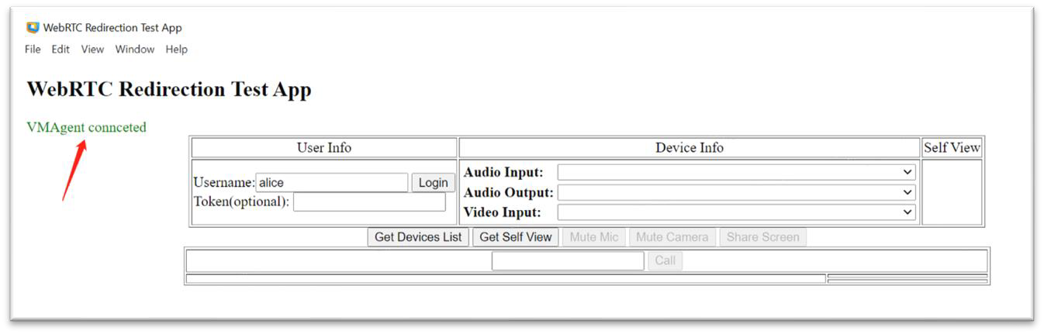Open the File menu
Viewport: 1044px width, 334px height.
(x=33, y=49)
